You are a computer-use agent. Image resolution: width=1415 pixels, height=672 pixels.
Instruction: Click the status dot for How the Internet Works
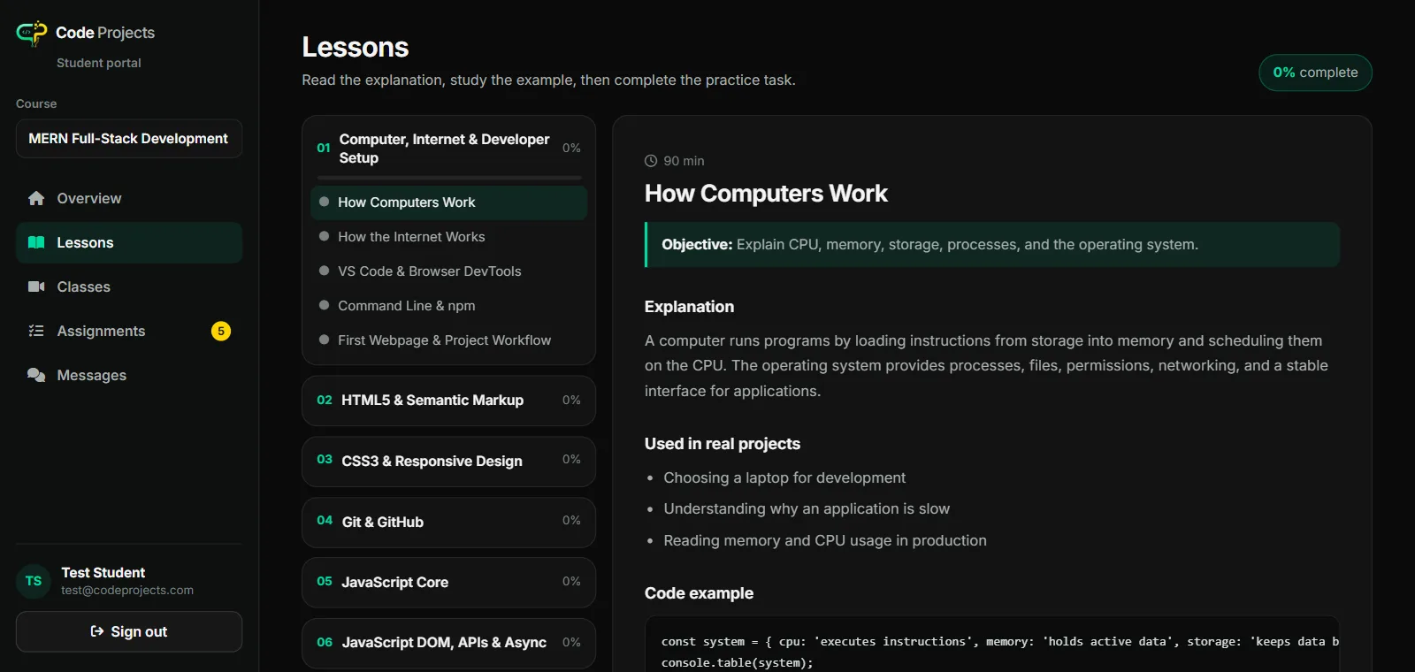point(324,236)
